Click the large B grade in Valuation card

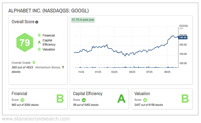tap(185, 99)
